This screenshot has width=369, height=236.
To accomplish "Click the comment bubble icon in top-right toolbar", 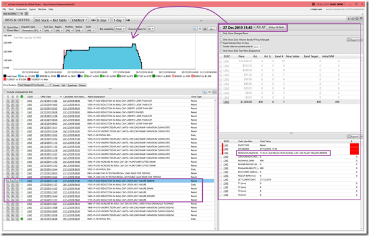I will [361, 18].
